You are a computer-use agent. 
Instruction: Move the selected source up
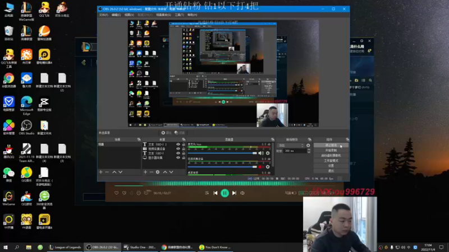(165, 172)
